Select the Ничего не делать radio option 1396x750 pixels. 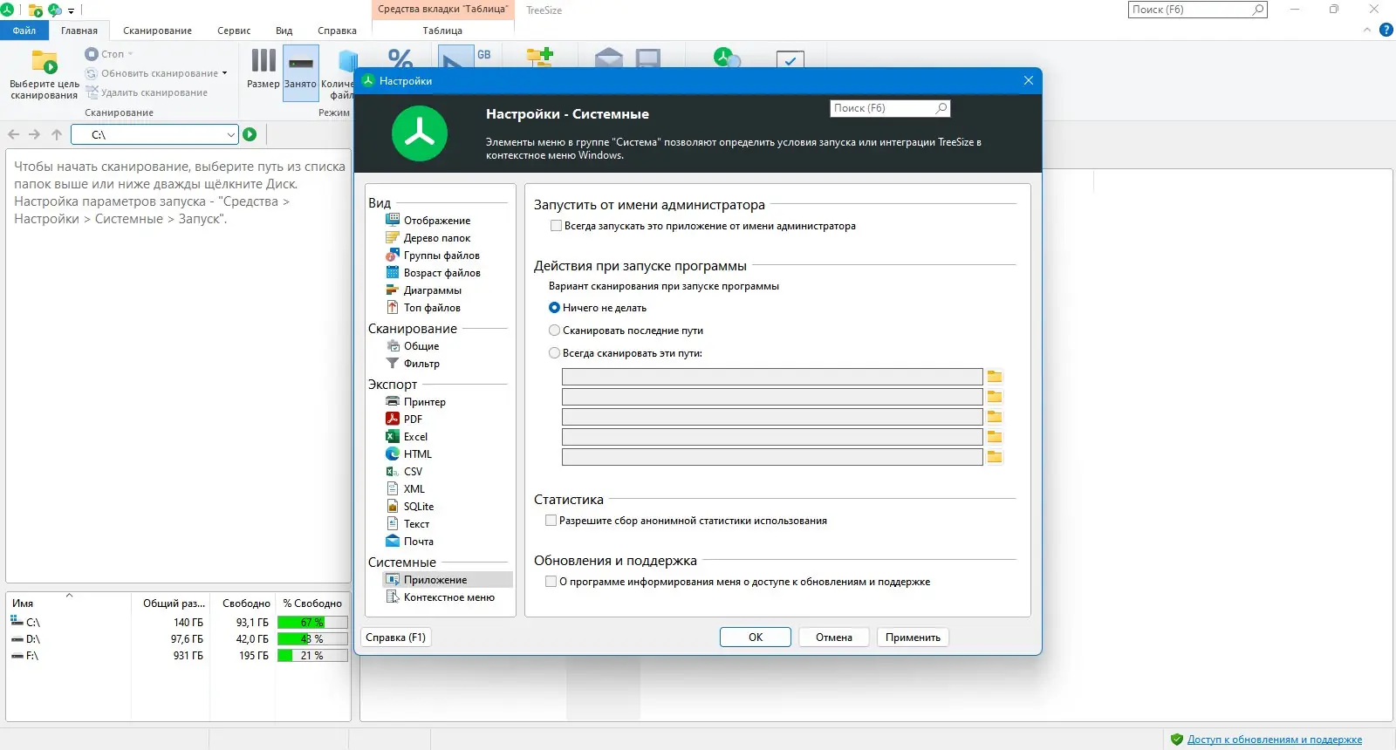pyautogui.click(x=554, y=308)
